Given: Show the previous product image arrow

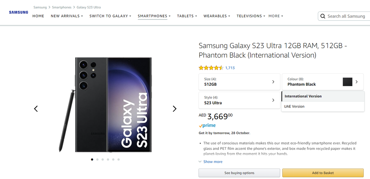Looking at the screenshot, I should pyautogui.click(x=36, y=109).
